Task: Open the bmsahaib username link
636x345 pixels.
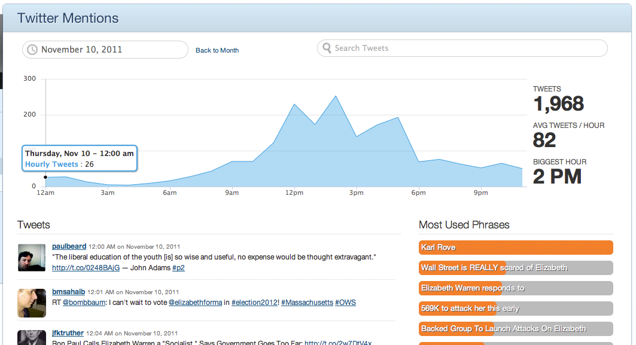Action: tap(69, 292)
